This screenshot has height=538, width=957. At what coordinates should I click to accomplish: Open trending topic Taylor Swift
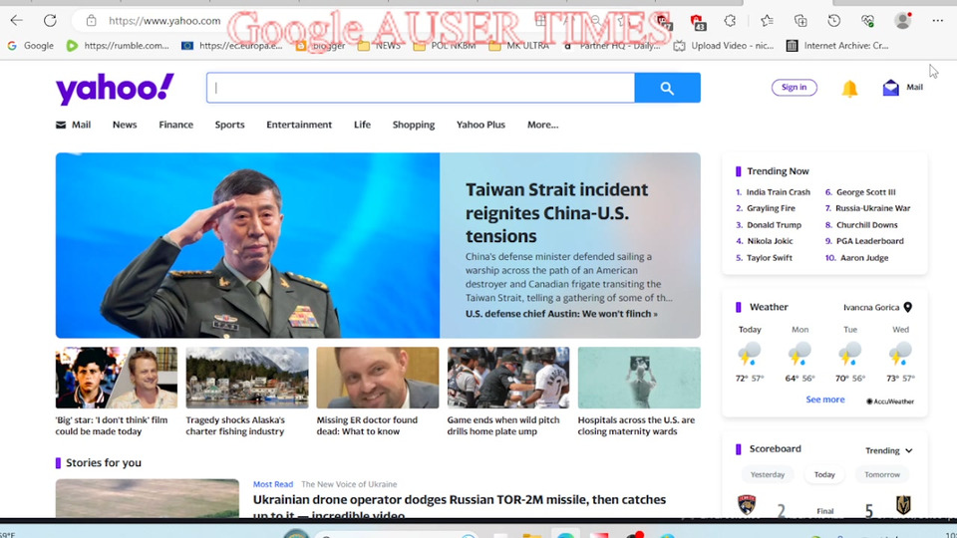(769, 257)
